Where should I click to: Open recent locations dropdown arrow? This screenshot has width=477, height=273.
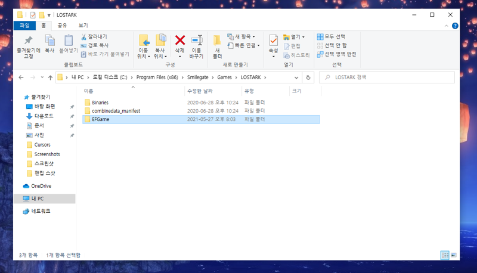tap(42, 77)
